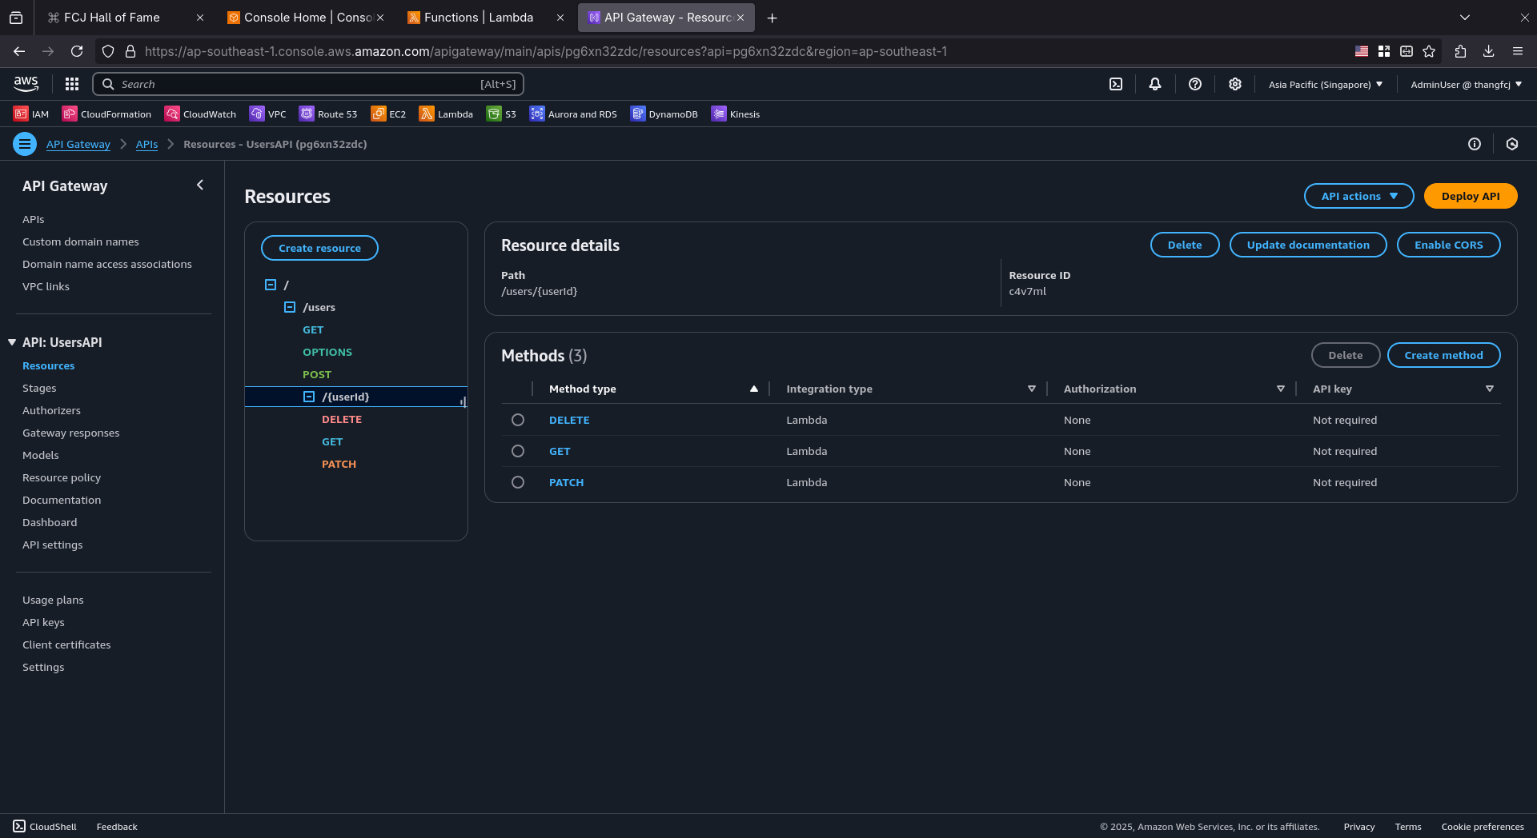Filter by Integration type column arrow
The width and height of the screenshot is (1537, 838).
click(x=1032, y=389)
